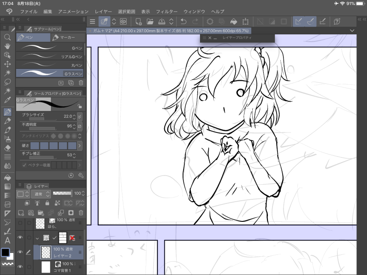Create new layer folder icon

point(41,213)
